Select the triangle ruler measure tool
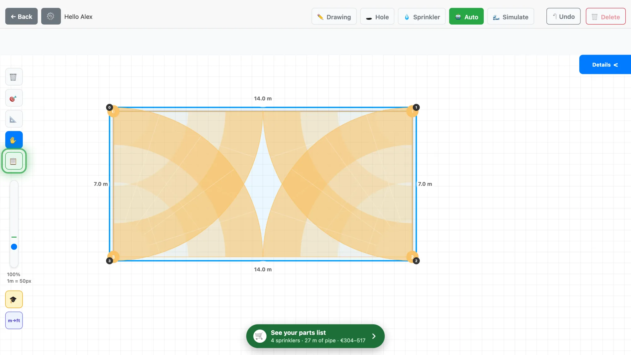This screenshot has height=355, width=631. pos(14,119)
